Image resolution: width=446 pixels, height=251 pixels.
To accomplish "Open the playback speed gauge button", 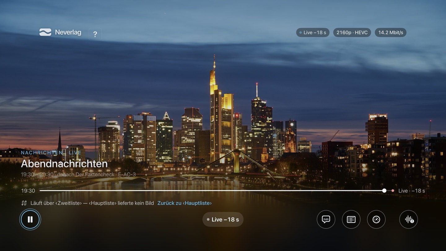I will [376, 219].
